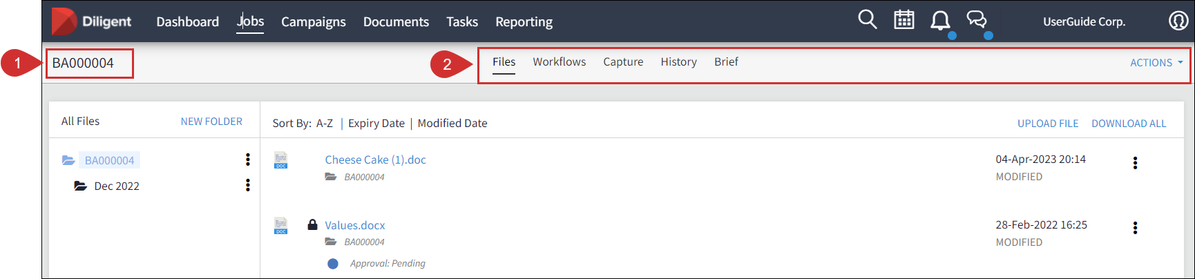Screen dimensions: 1195x279
Task: Open kebab menu for BA000004 folder
Action: [248, 160]
